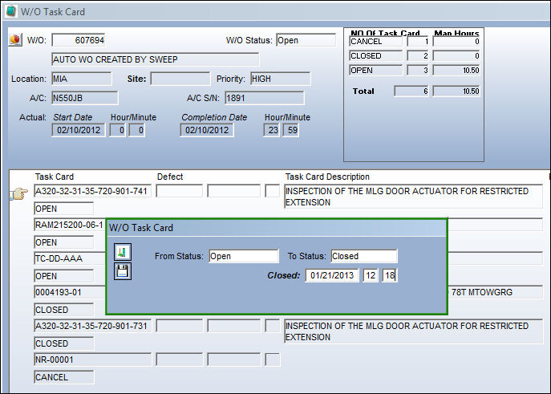Select task card A320-32-31-35-720-901-731
Image resolution: width=551 pixels, height=394 pixels.
93,326
